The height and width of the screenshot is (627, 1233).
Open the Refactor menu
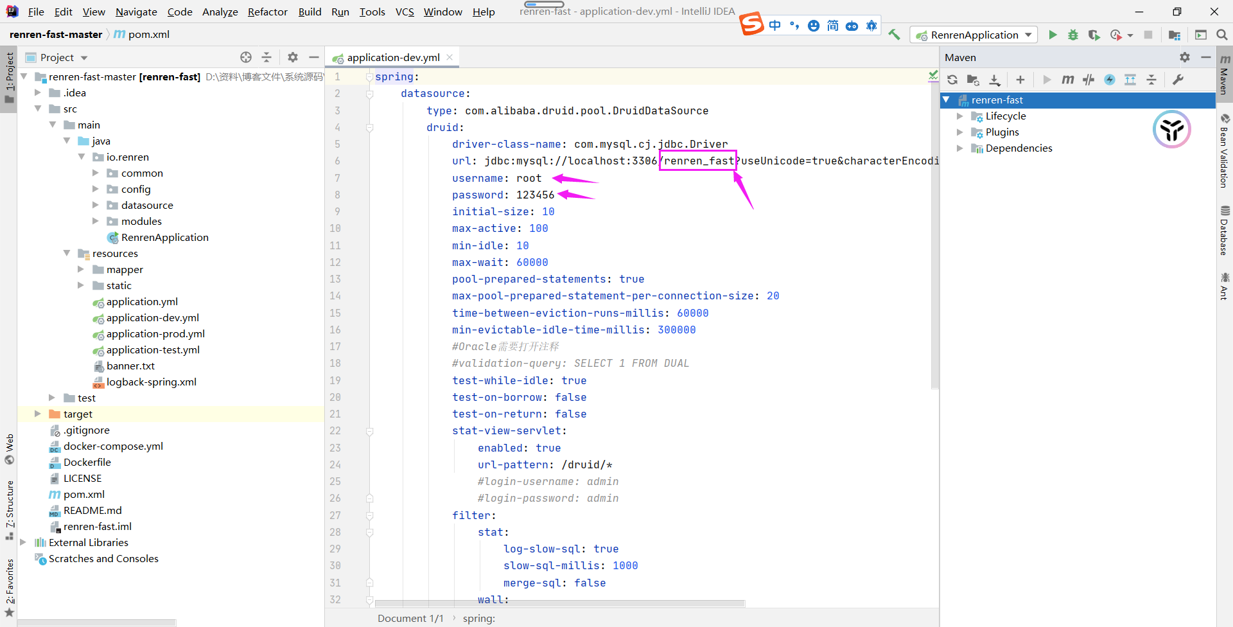268,12
